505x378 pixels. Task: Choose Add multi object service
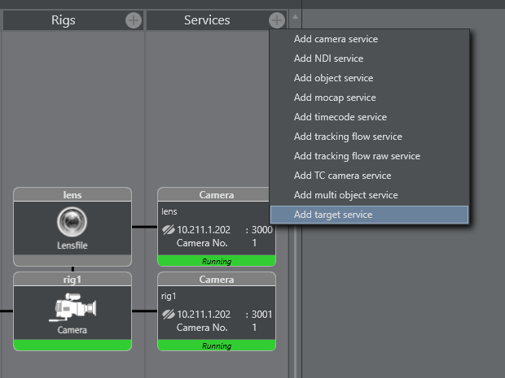pyautogui.click(x=345, y=195)
